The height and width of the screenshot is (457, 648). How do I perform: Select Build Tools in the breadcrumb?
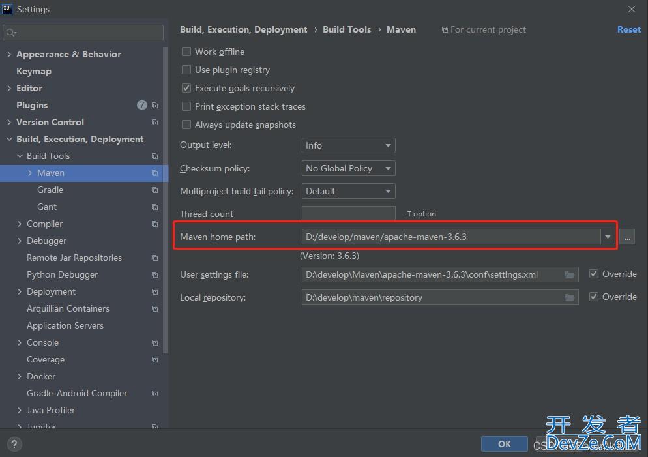(x=347, y=29)
